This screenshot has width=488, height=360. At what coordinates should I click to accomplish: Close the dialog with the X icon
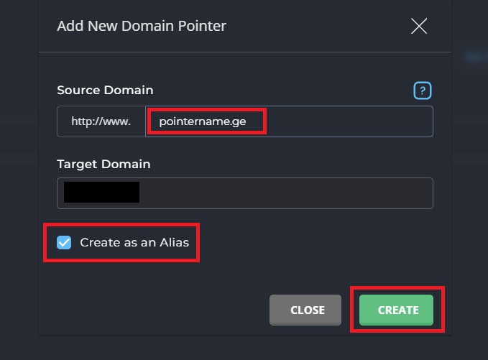pos(419,26)
